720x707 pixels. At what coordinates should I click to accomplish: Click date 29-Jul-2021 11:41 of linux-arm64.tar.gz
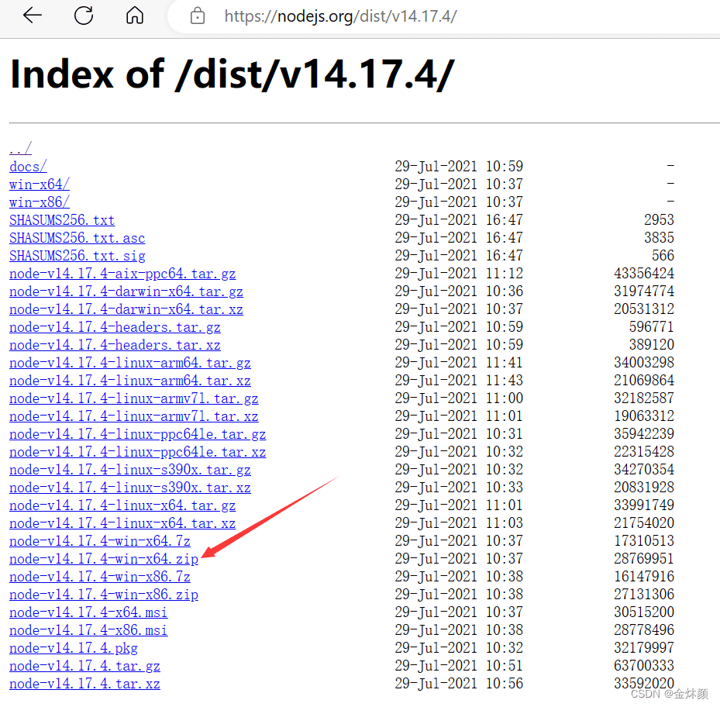pyautogui.click(x=459, y=363)
